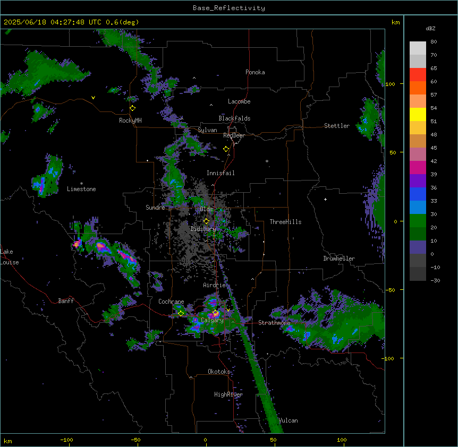Select the Sundre label
458x447 pixels.
click(x=155, y=208)
